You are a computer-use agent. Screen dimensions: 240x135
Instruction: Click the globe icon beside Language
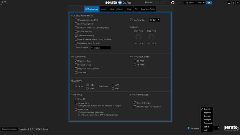(x=188, y=128)
